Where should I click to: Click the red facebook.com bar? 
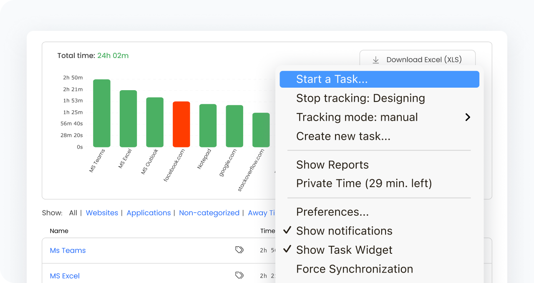click(x=181, y=124)
